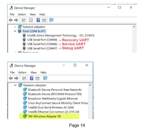Expand Network adapters in top Device Manager
Viewport: 147px width, 130px height.
pos(15,27)
